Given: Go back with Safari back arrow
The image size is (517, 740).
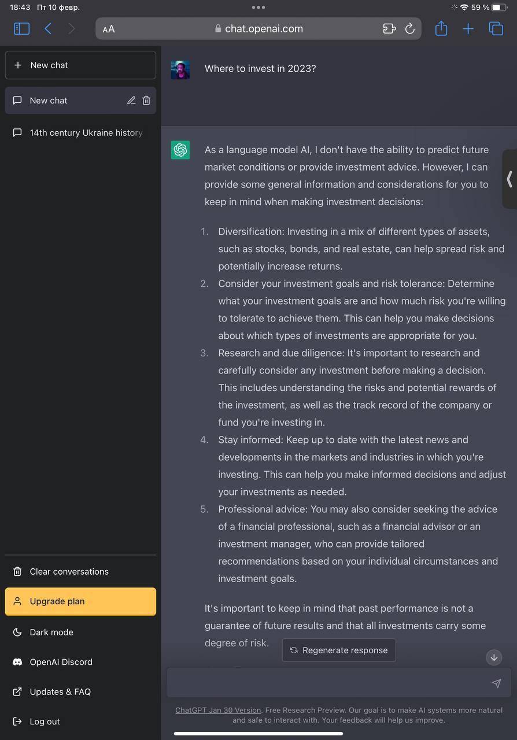Looking at the screenshot, I should click(48, 28).
